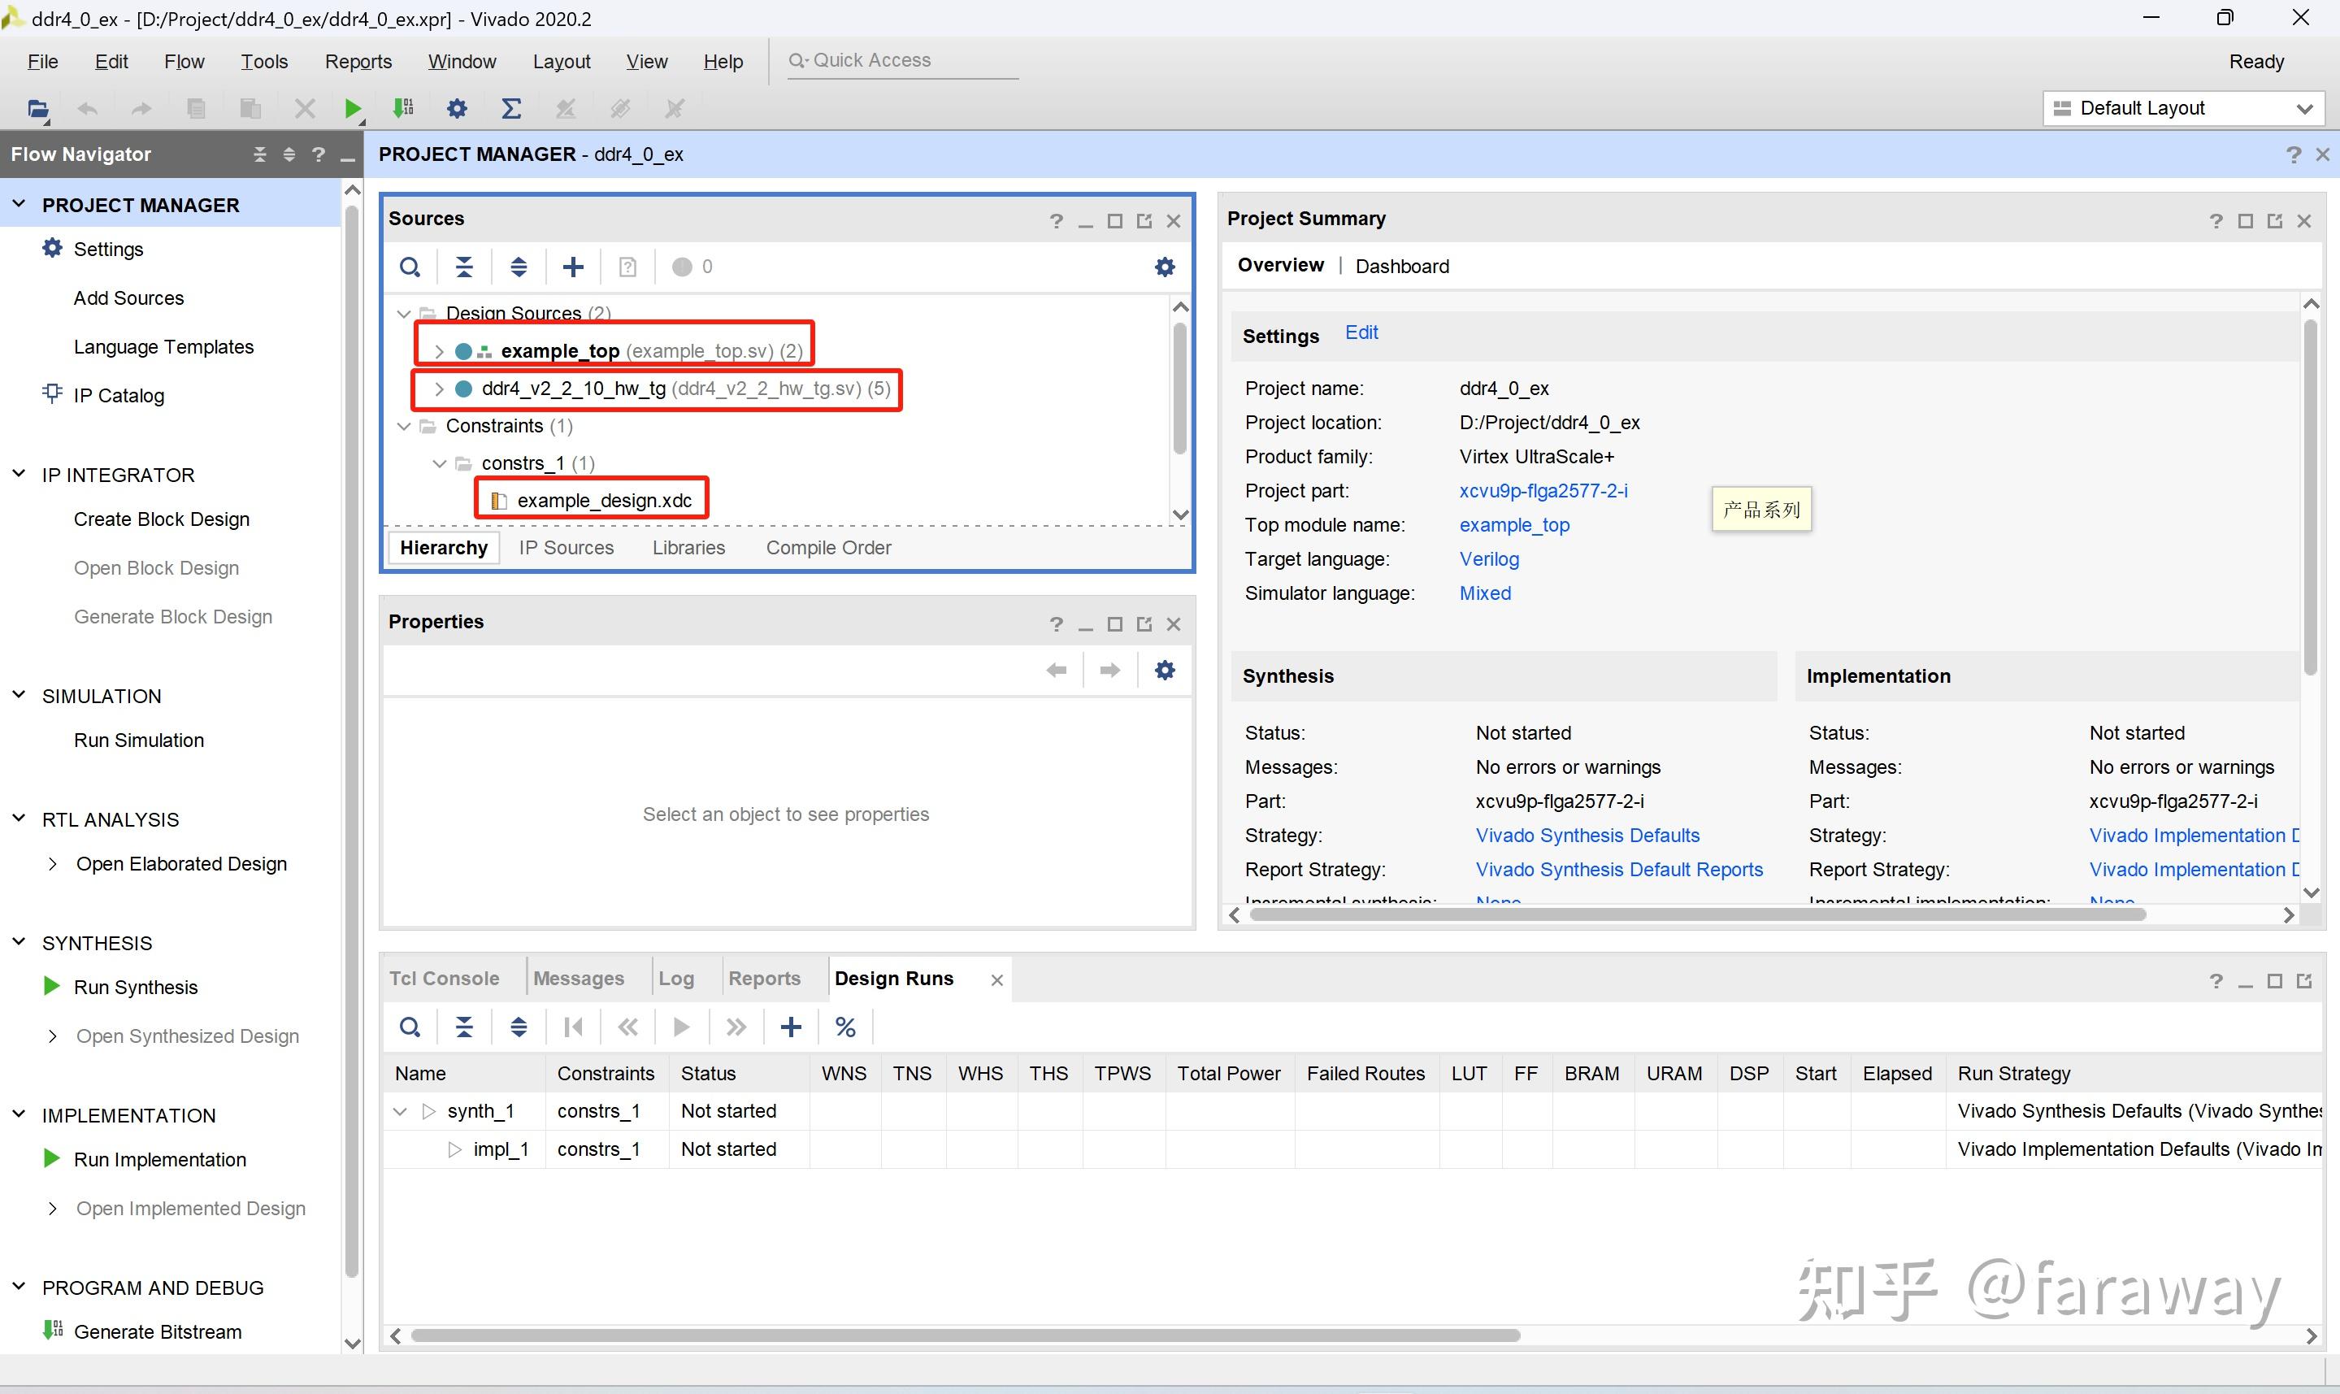The image size is (2340, 1394).
Task: Switch to the Compile Order tab
Action: tap(827, 548)
